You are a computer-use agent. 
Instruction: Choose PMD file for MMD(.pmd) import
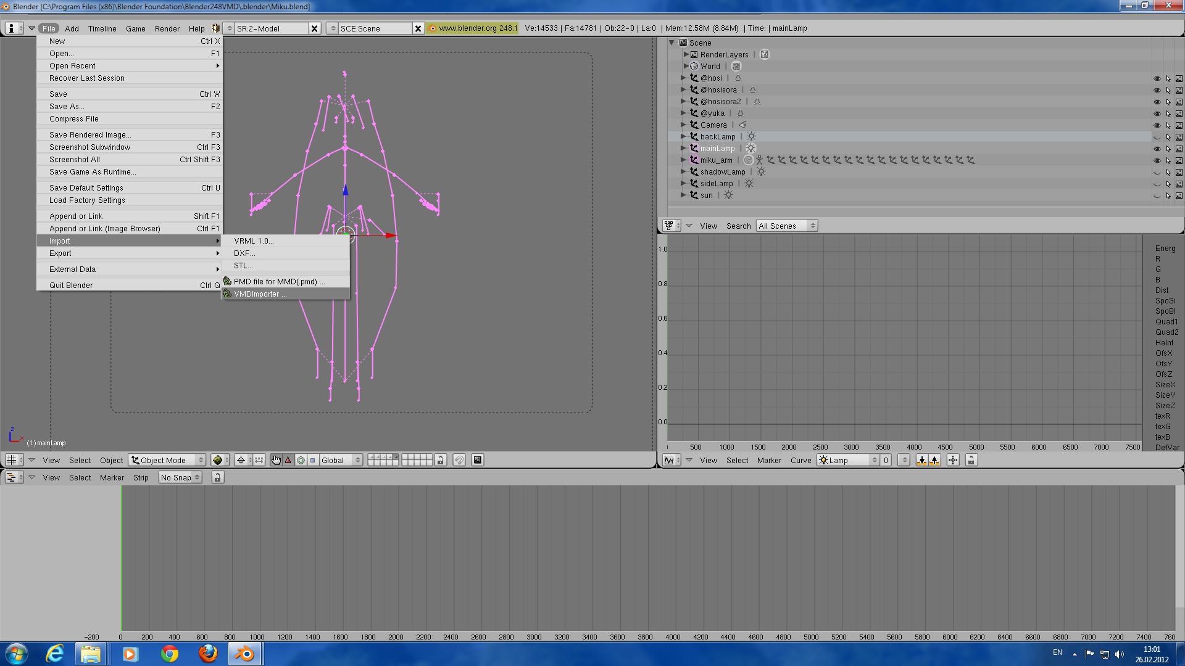pyautogui.click(x=286, y=282)
